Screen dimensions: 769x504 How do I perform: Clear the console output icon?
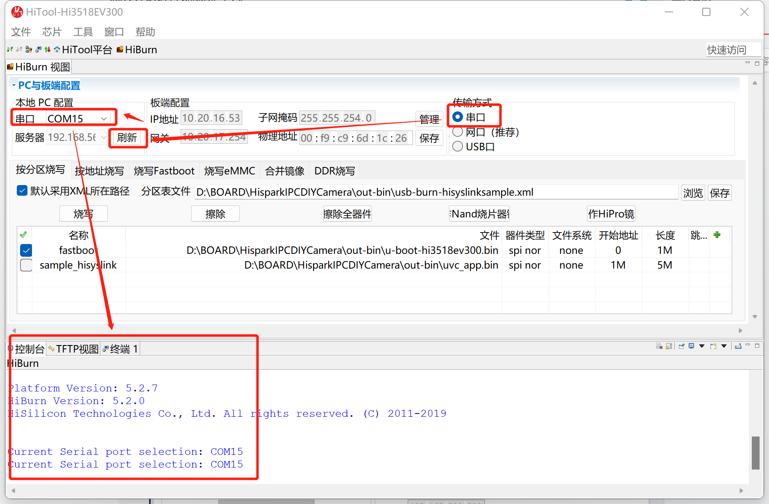(659, 346)
